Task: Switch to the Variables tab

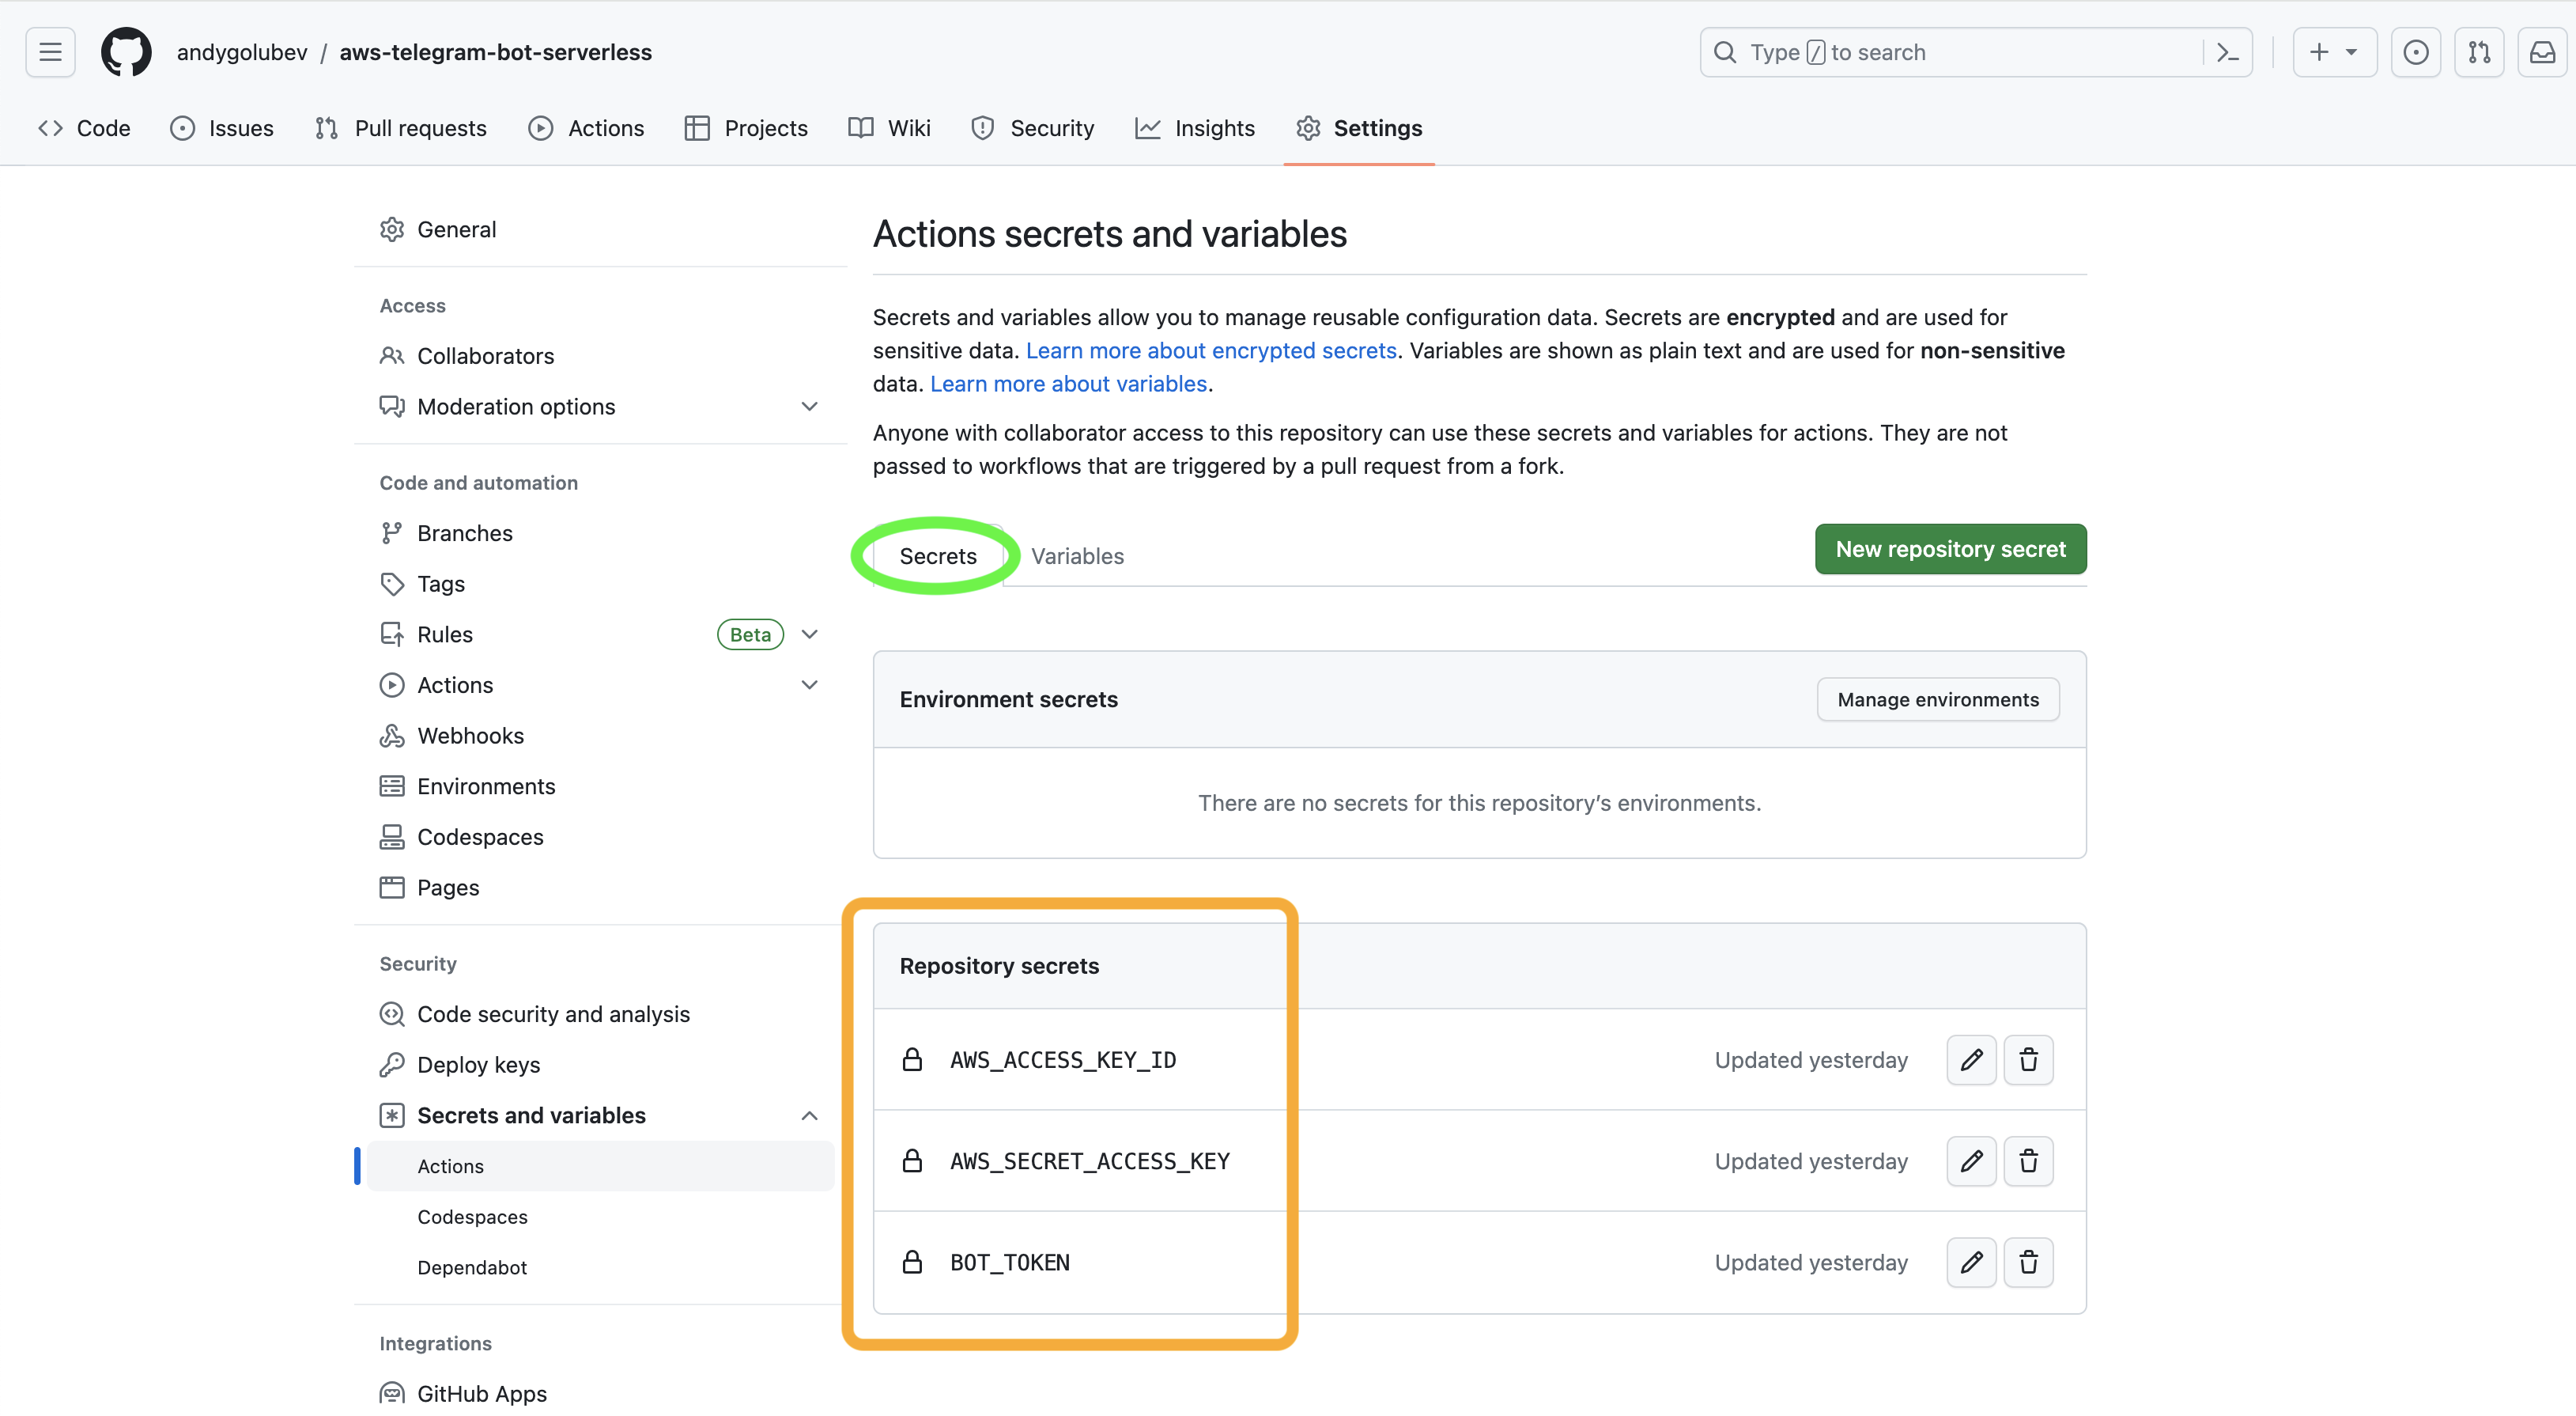Action: click(x=1077, y=555)
